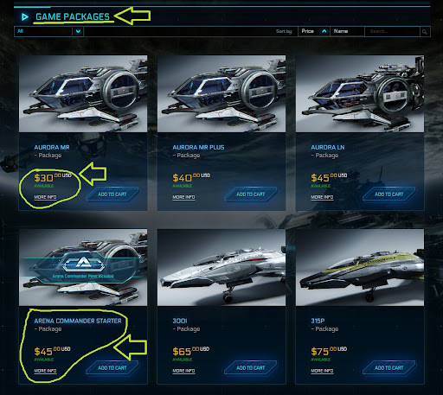Click the Arena Commander badge icon
This screenshot has width=443, height=395.
pyautogui.click(x=84, y=264)
